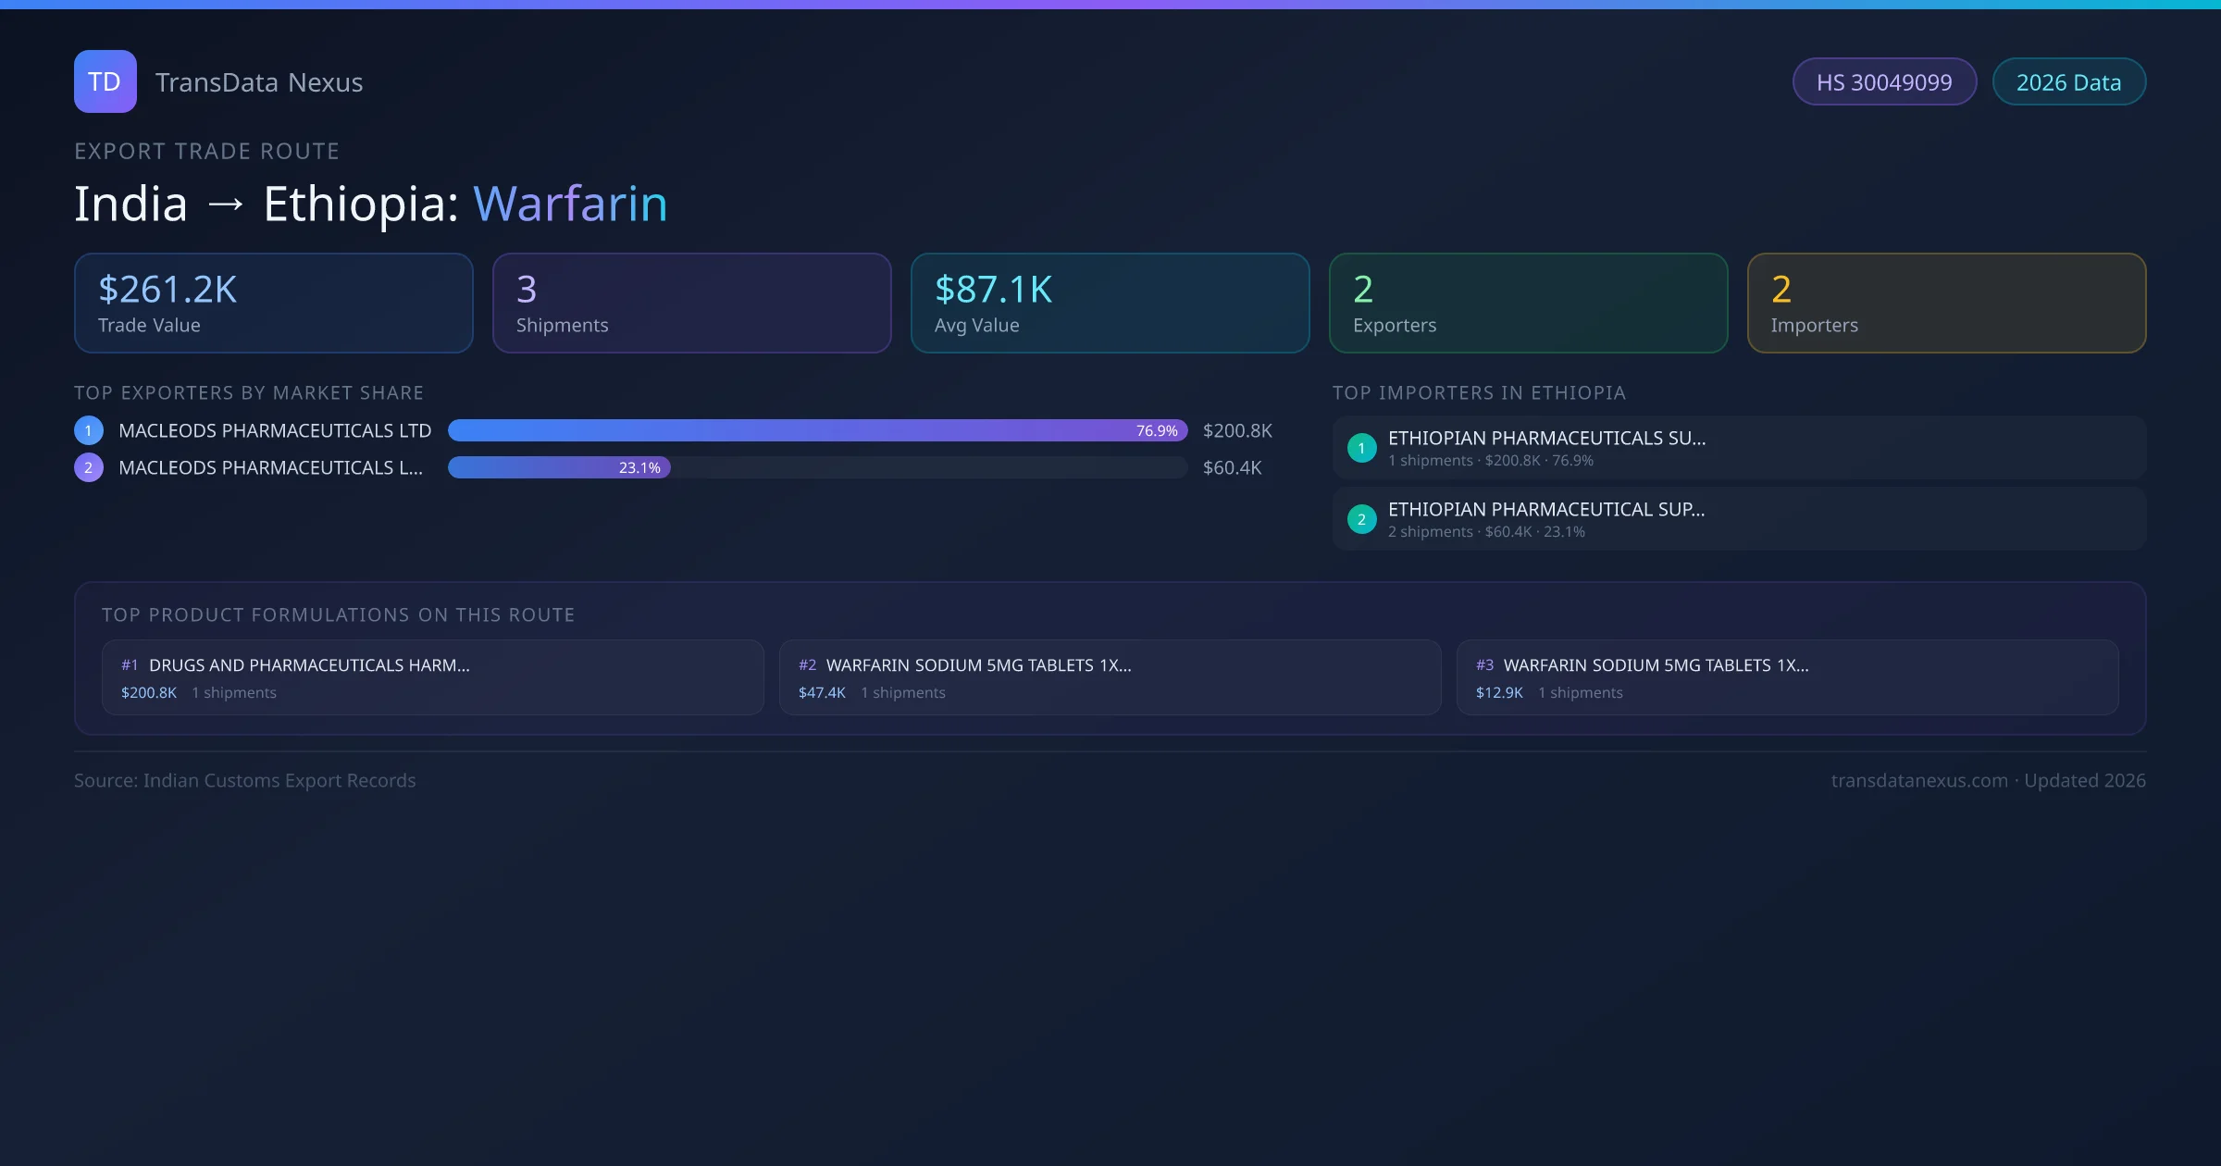Open #1 Drugs and Pharmaceuticals formulation card
Screen dimensions: 2221x1166
point(432,677)
